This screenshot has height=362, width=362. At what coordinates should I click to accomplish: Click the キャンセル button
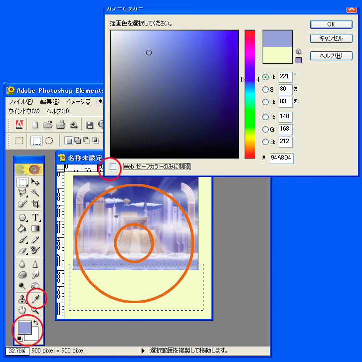[x=331, y=38]
